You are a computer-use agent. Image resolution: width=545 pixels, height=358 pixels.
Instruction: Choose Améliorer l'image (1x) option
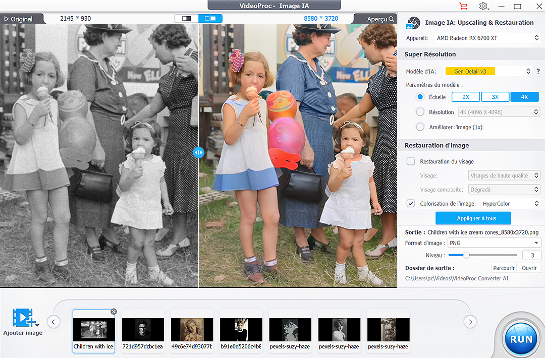pos(420,127)
